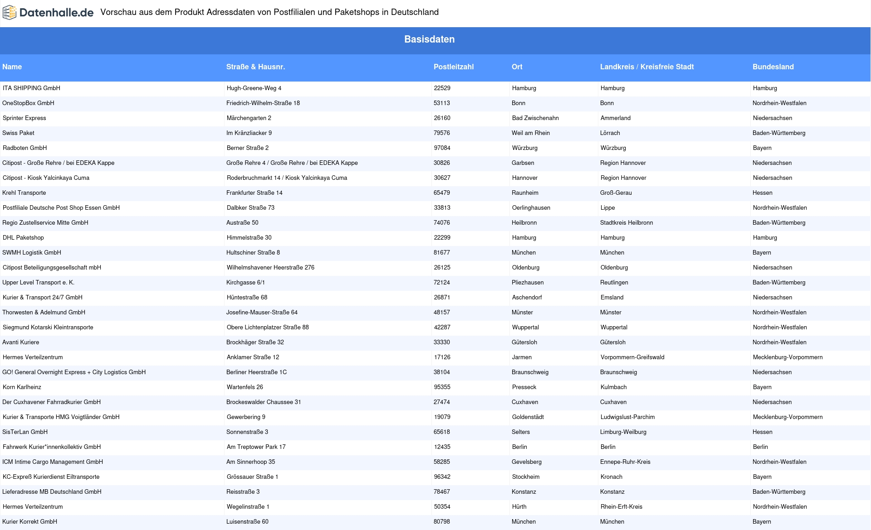
Task: Select the Kurier Korrekt GmbH entry
Action: [29, 521]
